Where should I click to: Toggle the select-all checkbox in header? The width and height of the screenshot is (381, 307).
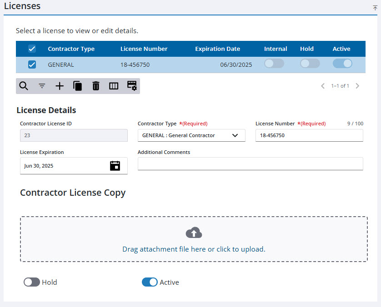32,49
